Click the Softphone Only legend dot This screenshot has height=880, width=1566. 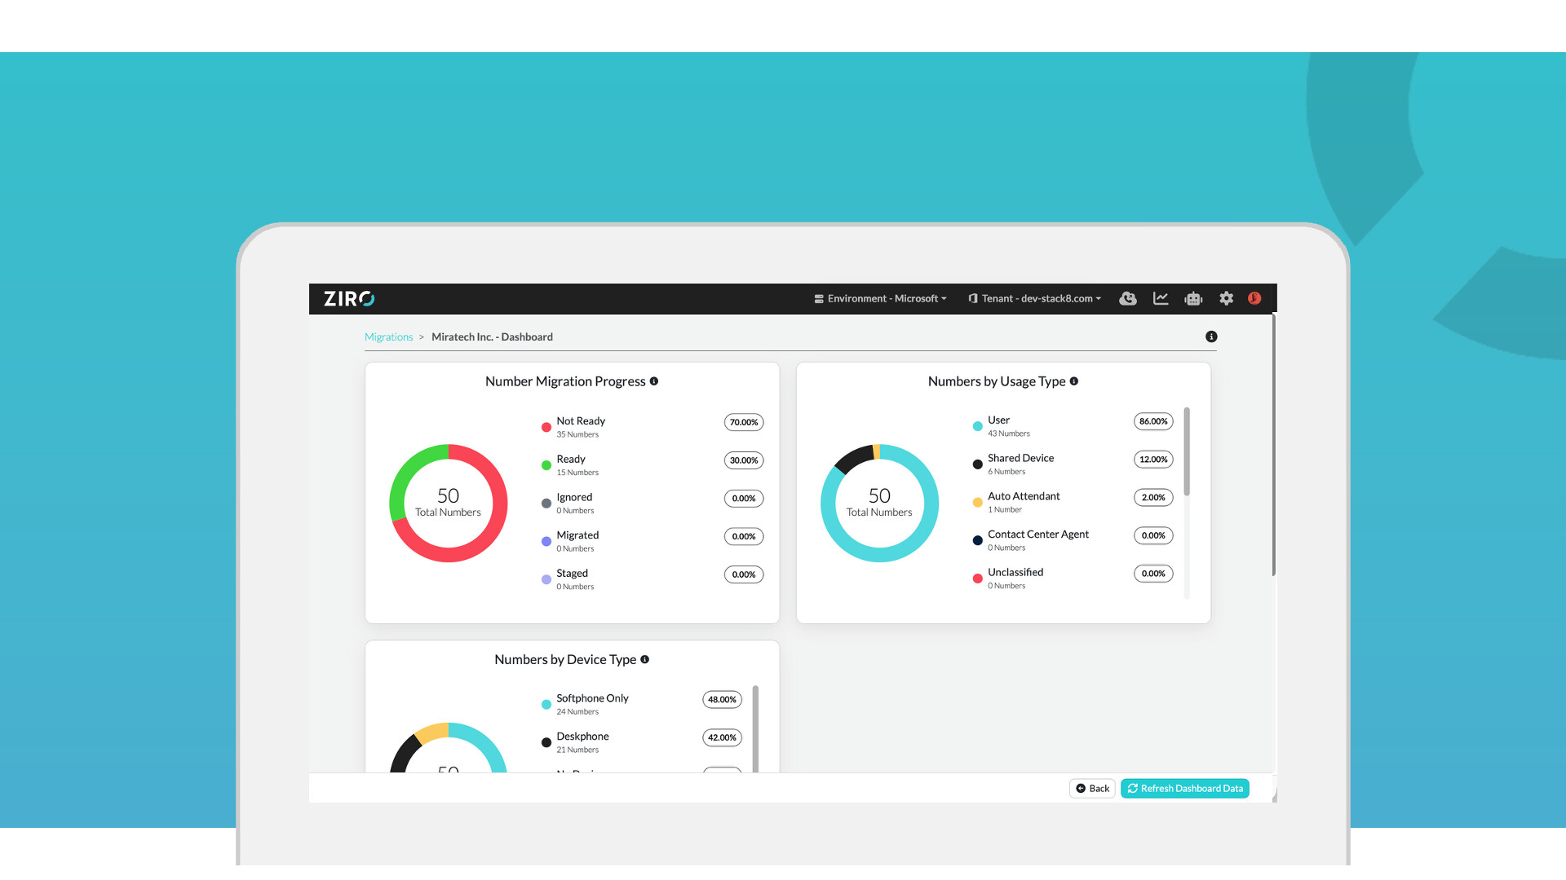[546, 705]
